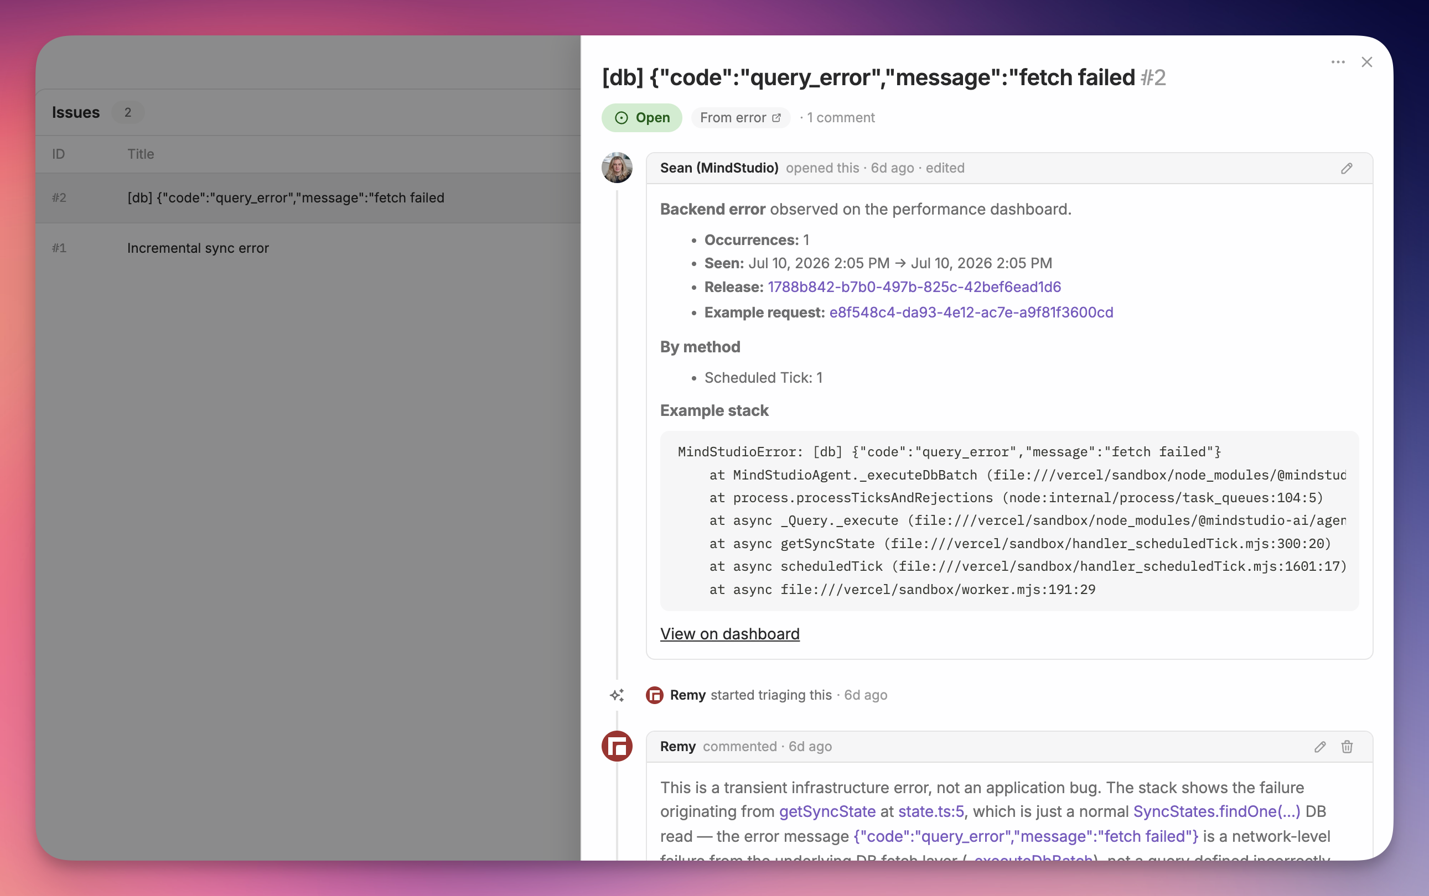Click the circle icon in Open badge
The width and height of the screenshot is (1429, 896).
[x=622, y=118]
